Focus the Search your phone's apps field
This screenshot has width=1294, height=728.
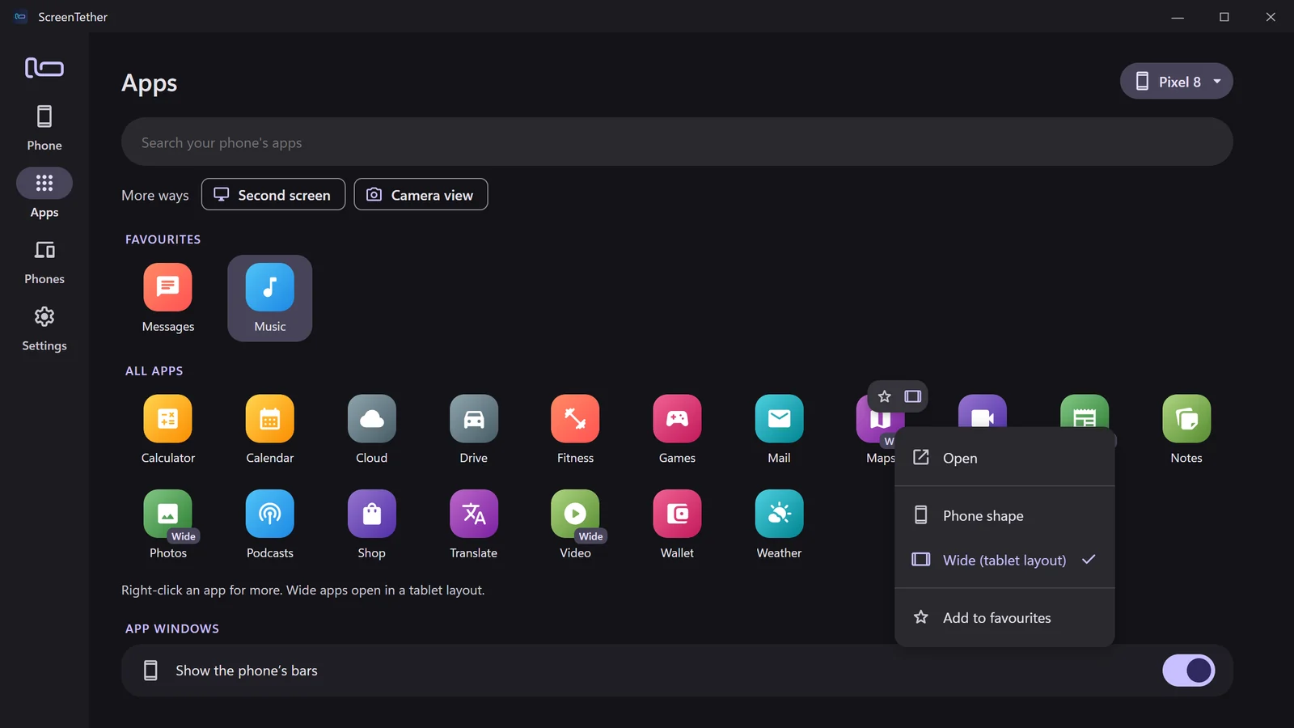[x=677, y=142]
